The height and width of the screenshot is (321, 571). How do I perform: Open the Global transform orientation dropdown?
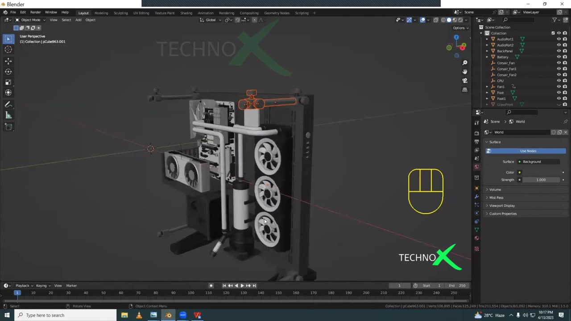coord(210,20)
